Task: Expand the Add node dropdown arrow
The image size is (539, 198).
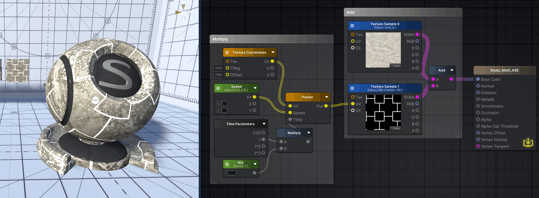Action: tap(452, 70)
